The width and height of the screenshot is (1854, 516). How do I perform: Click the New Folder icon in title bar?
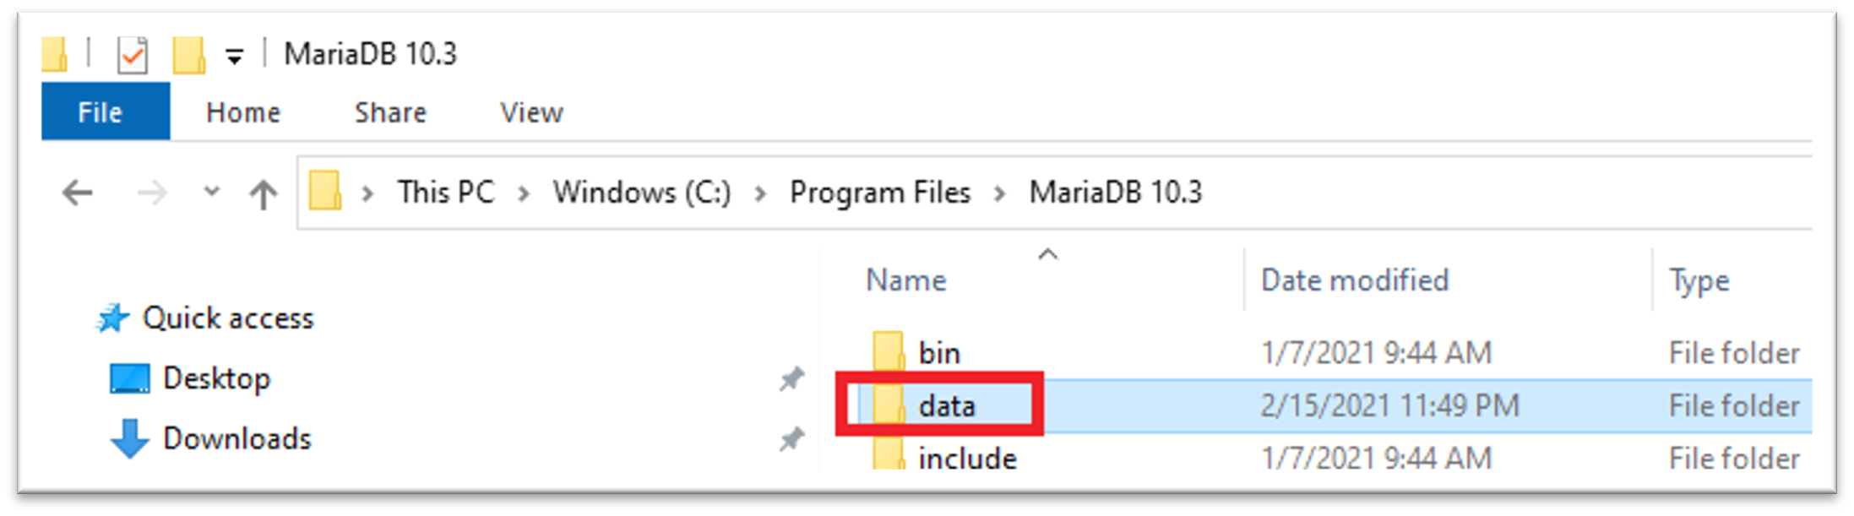[x=188, y=56]
